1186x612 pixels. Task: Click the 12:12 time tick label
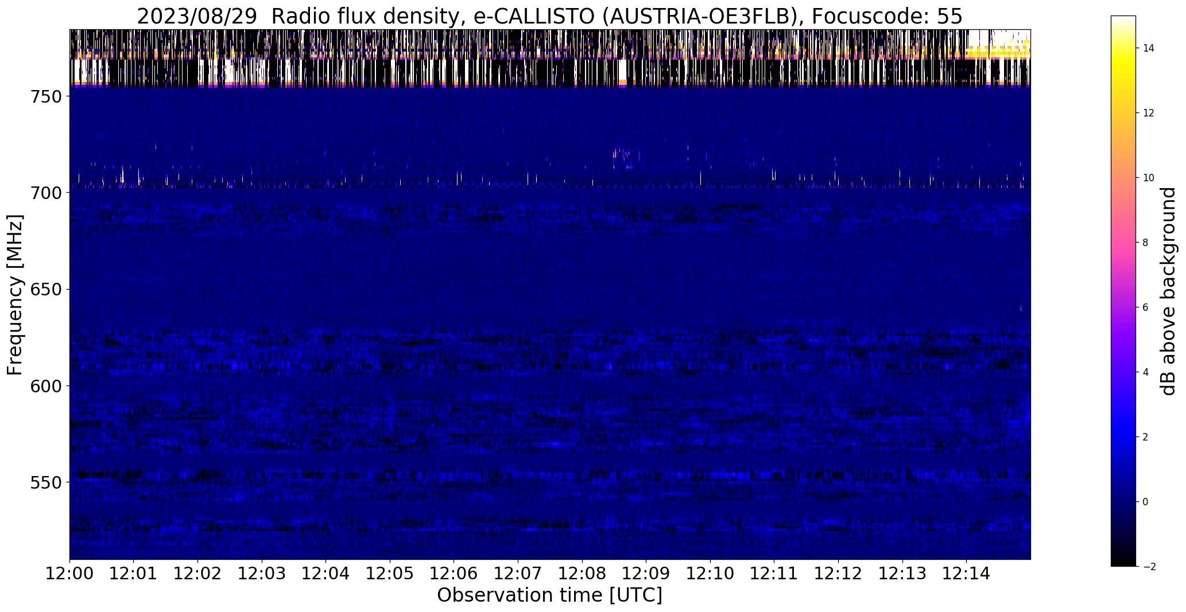(x=838, y=573)
